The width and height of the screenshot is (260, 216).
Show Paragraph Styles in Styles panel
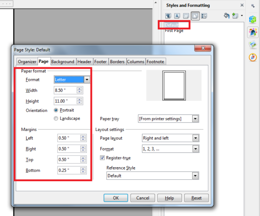click(x=168, y=16)
